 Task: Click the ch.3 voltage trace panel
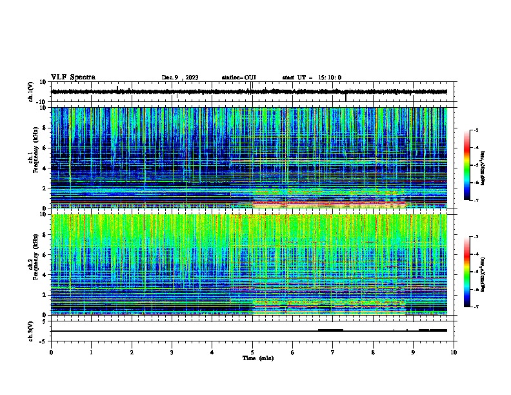tap(252, 331)
